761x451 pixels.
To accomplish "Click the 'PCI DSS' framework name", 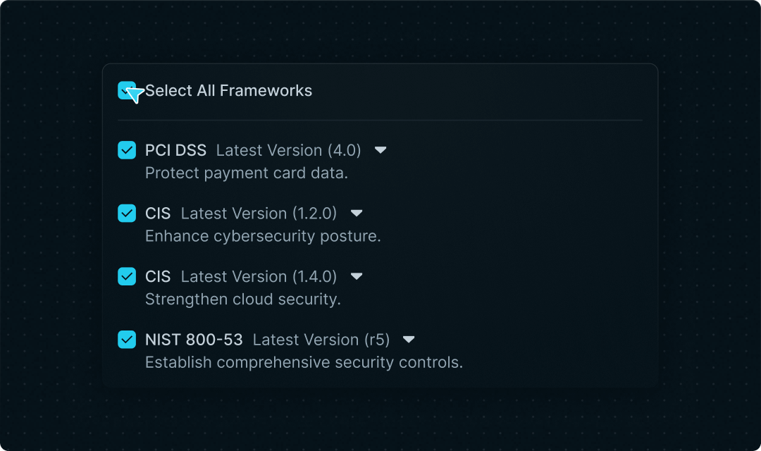I will (175, 150).
